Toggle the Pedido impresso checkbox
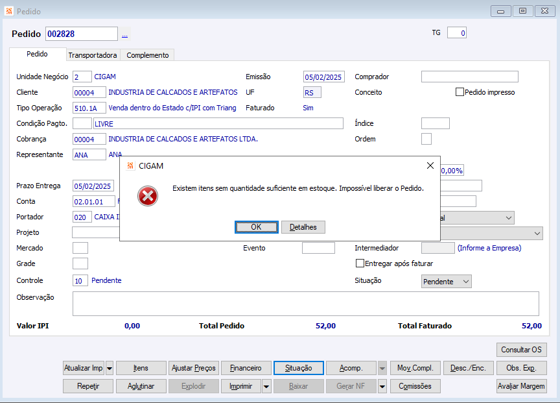 (x=460, y=92)
